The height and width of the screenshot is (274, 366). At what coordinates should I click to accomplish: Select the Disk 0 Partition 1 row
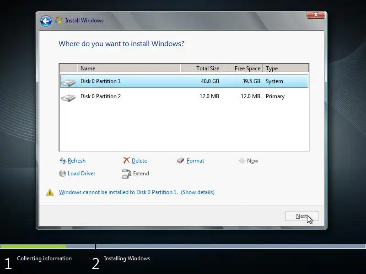point(184,81)
